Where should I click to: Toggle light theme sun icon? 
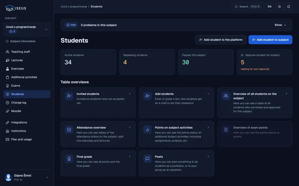tap(279, 6)
